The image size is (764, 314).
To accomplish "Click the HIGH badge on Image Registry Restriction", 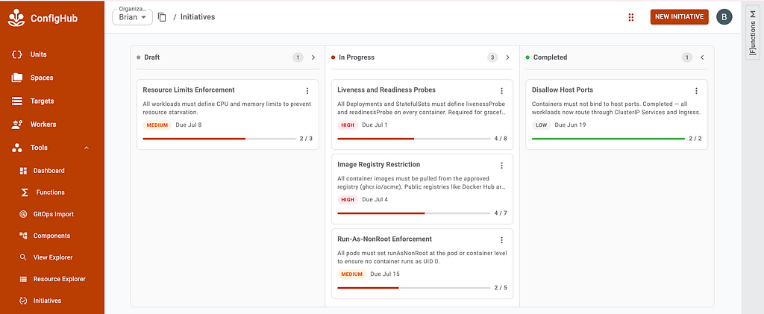I will pyautogui.click(x=348, y=200).
